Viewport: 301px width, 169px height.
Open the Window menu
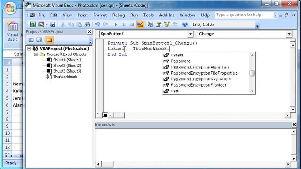[x=187, y=15]
